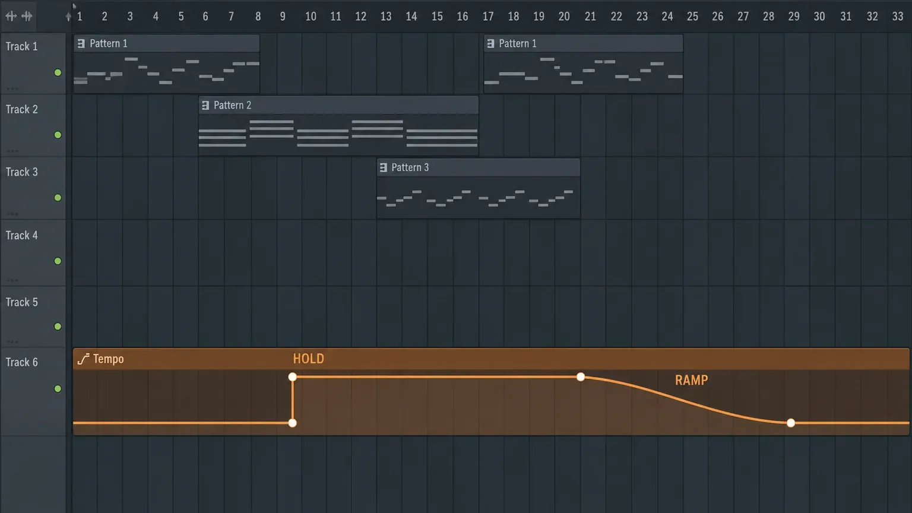912x513 pixels.
Task: Select the lower automation point at bar 9
Action: point(292,423)
